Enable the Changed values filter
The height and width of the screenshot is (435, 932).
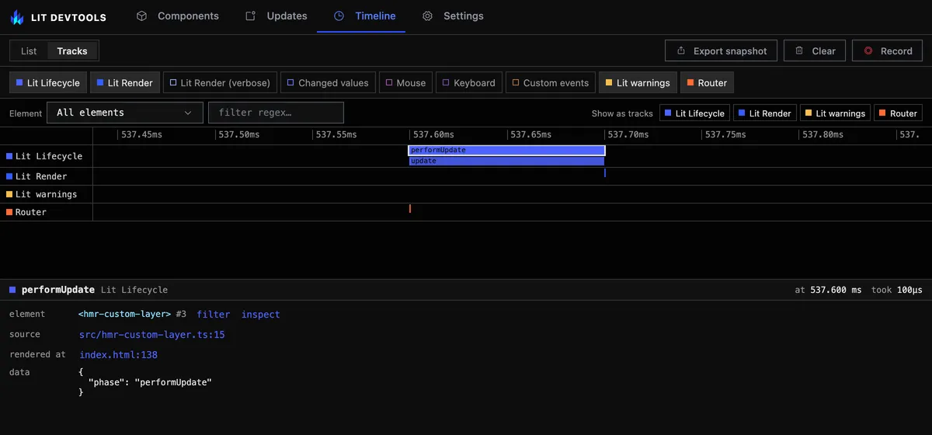coord(329,82)
